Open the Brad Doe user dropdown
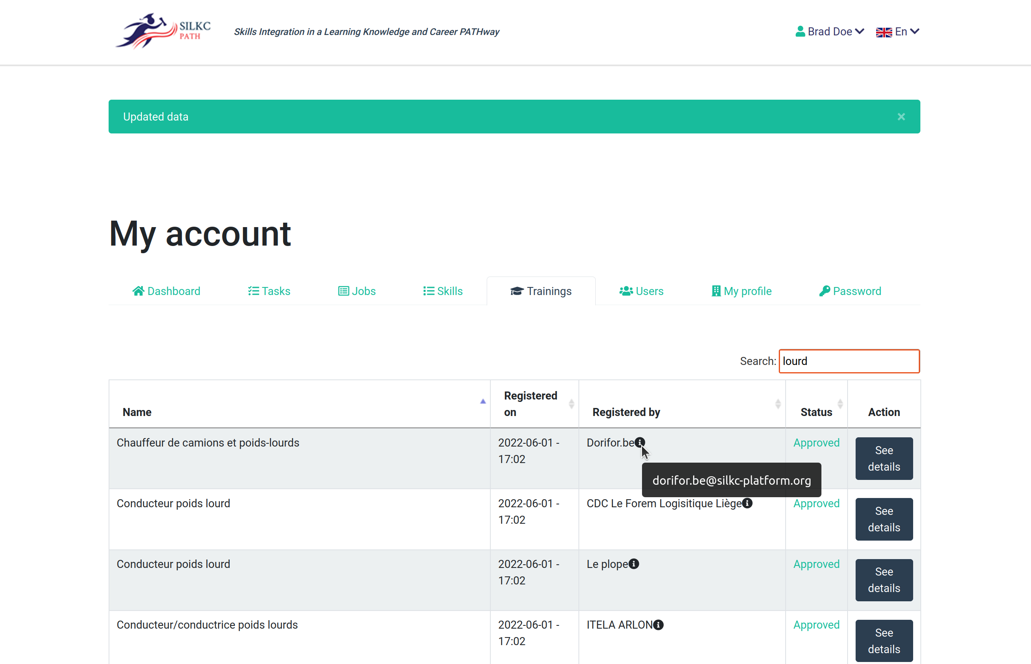This screenshot has height=664, width=1031. (x=829, y=31)
